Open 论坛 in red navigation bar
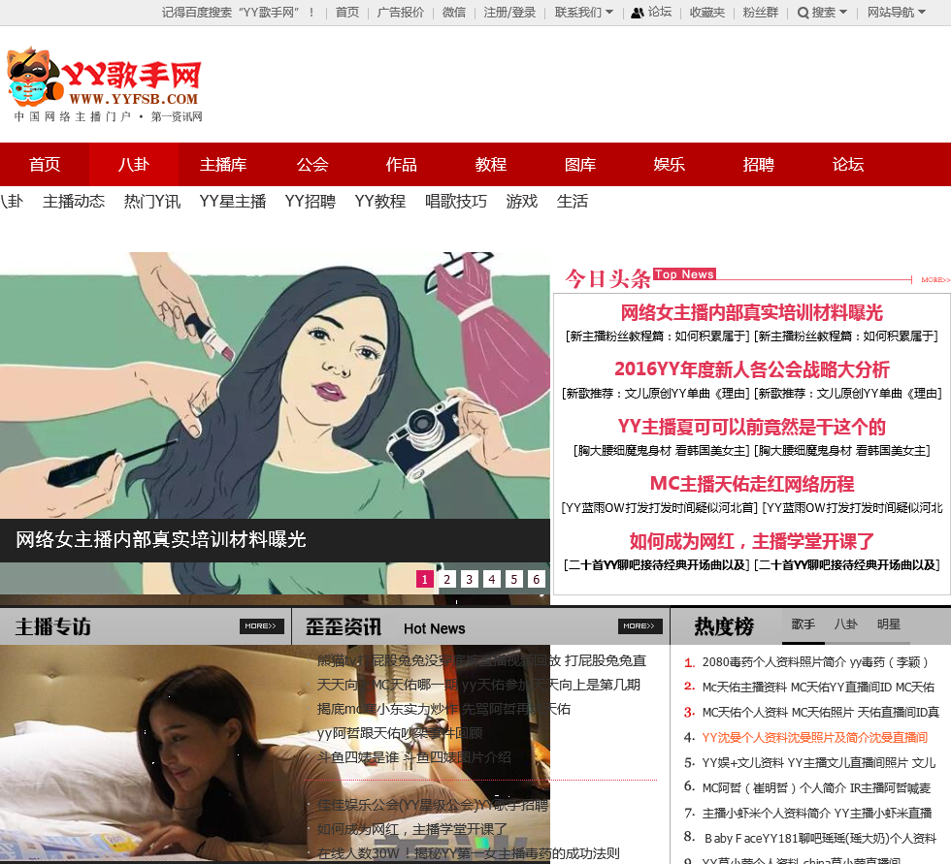 (x=848, y=164)
